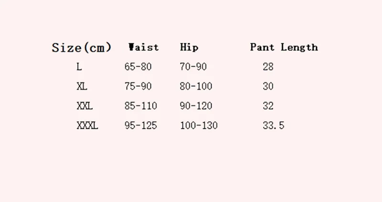The image size is (382, 202).
Task: Click waist value 65-80
Action: pyautogui.click(x=138, y=67)
